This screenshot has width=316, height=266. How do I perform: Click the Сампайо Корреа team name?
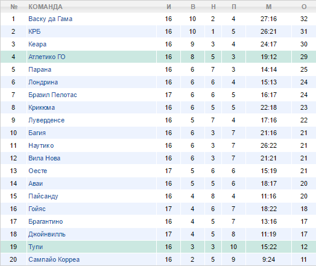click(54, 259)
